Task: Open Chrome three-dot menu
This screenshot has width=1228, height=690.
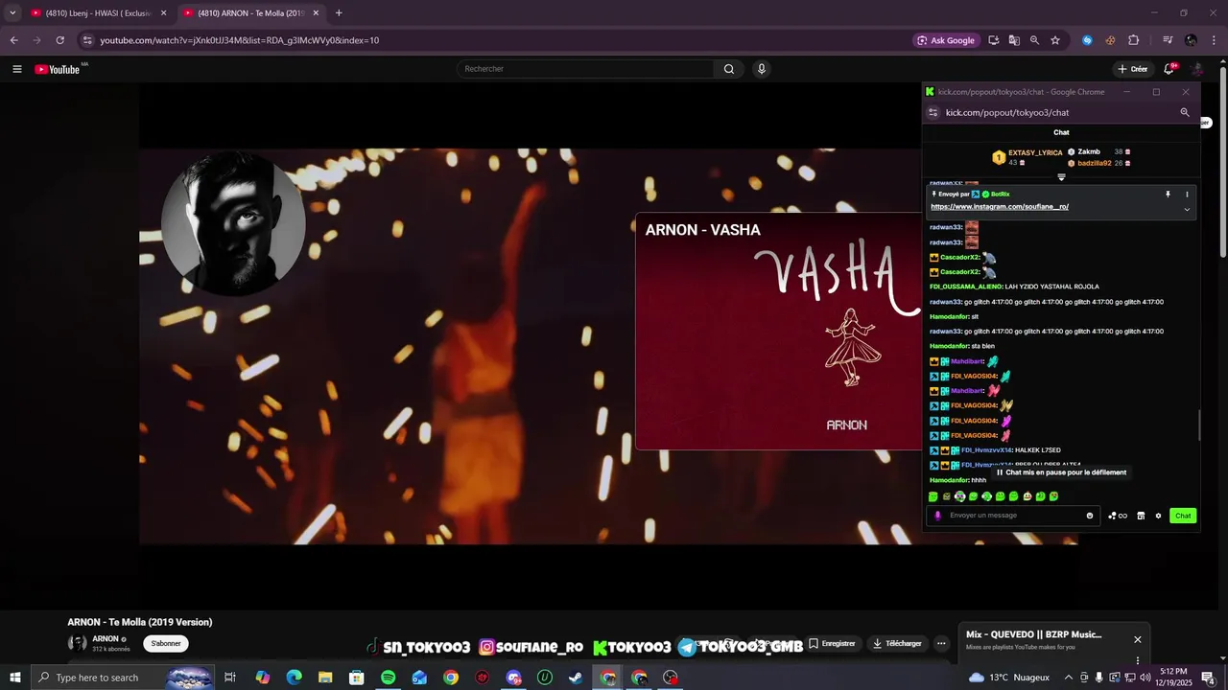Action: coord(1213,40)
